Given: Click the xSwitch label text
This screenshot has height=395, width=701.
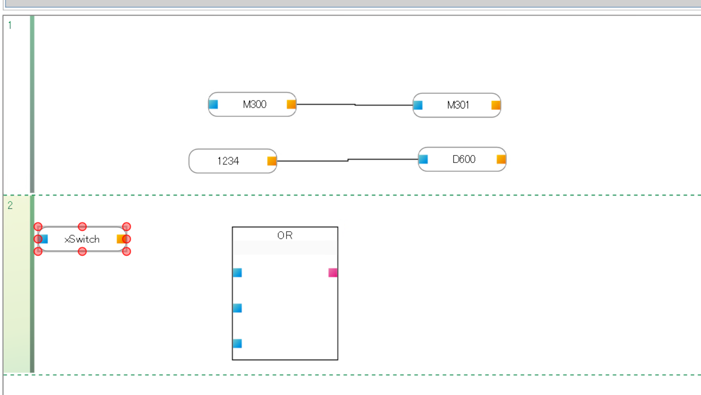Looking at the screenshot, I should click(x=82, y=239).
